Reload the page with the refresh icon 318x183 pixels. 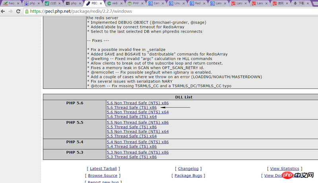click(x=18, y=12)
